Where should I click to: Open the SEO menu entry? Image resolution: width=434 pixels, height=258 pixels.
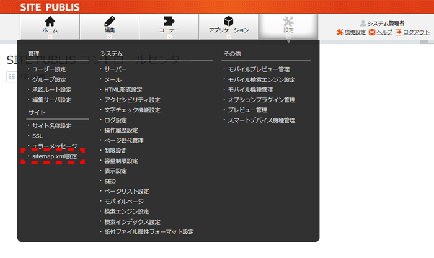click(x=110, y=181)
